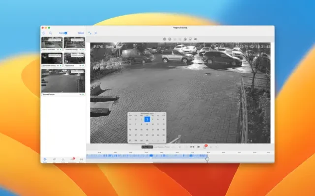
Task: Open the IPEYE camera thumbnail
Action: click(x=52, y=44)
